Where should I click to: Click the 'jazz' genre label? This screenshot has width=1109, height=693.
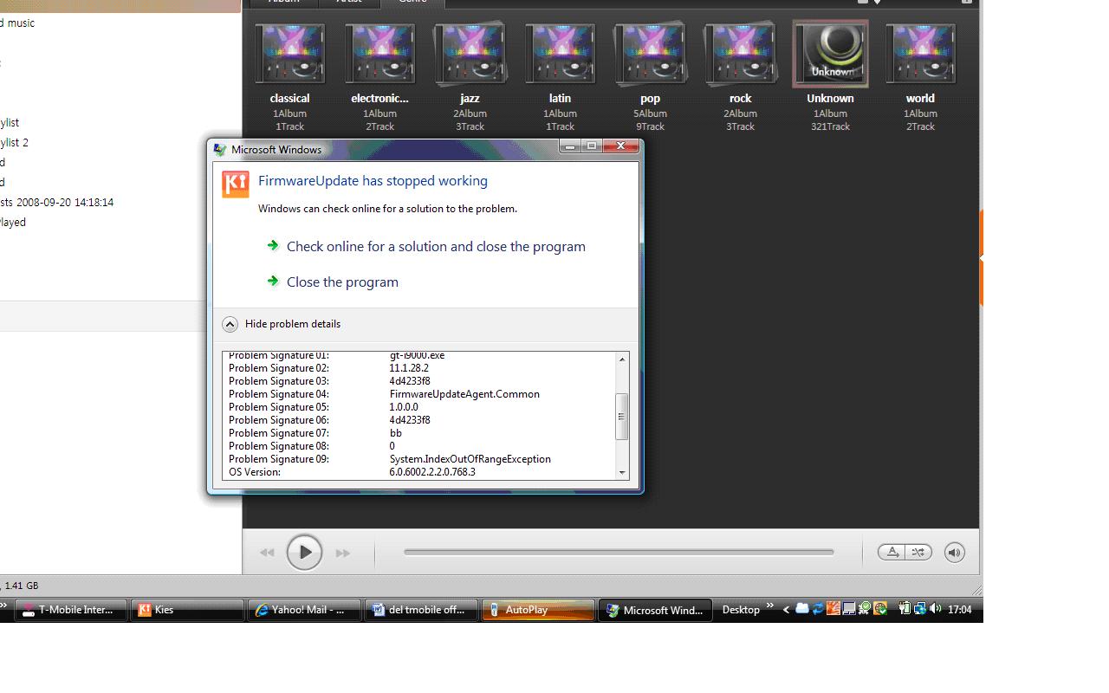coord(470,99)
